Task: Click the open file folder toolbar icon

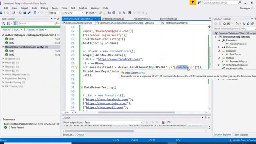Action: [20, 12]
